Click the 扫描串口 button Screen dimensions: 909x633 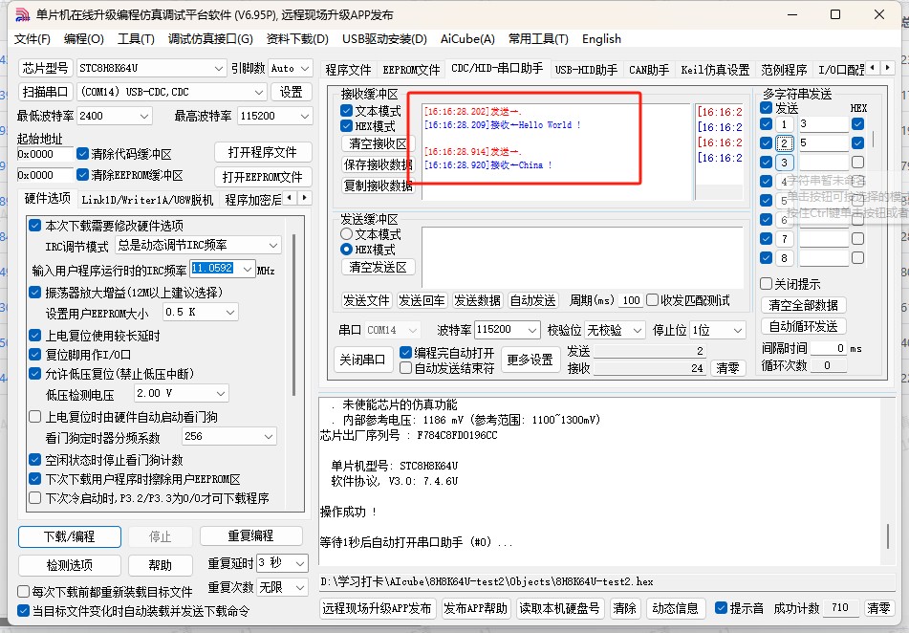[45, 92]
